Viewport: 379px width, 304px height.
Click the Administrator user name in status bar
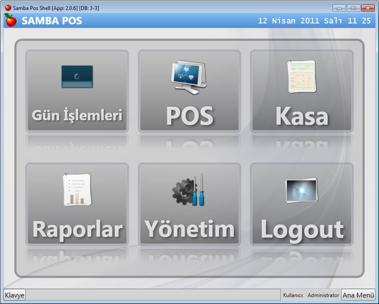coord(323,295)
